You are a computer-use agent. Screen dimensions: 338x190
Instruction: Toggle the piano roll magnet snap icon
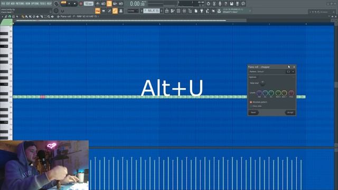click(10, 16)
